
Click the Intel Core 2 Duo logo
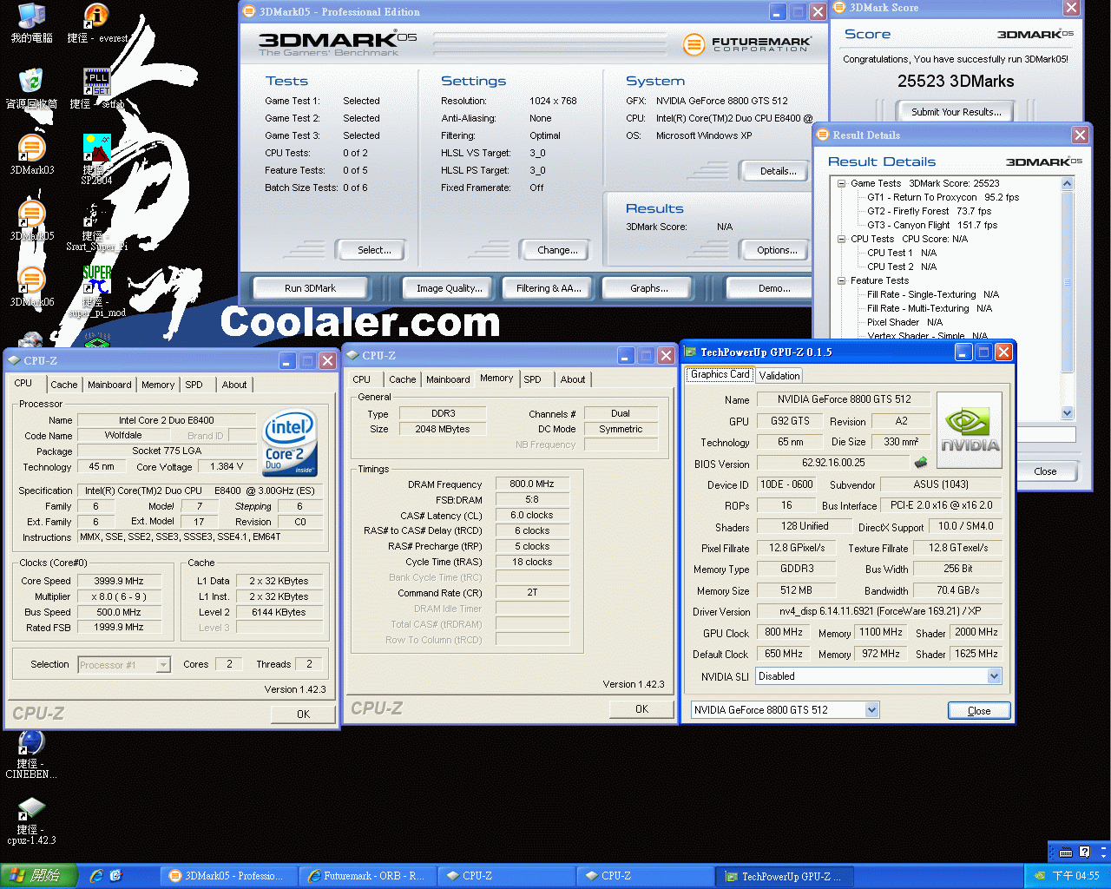[290, 442]
